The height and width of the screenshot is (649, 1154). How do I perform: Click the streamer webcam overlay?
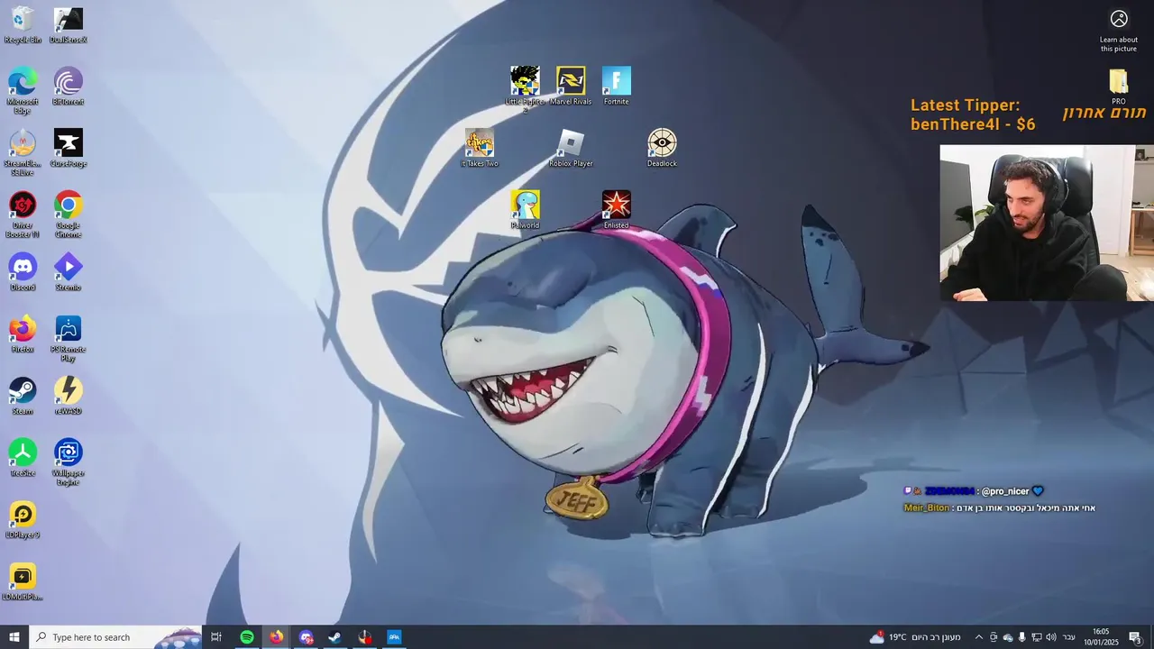point(1047,223)
